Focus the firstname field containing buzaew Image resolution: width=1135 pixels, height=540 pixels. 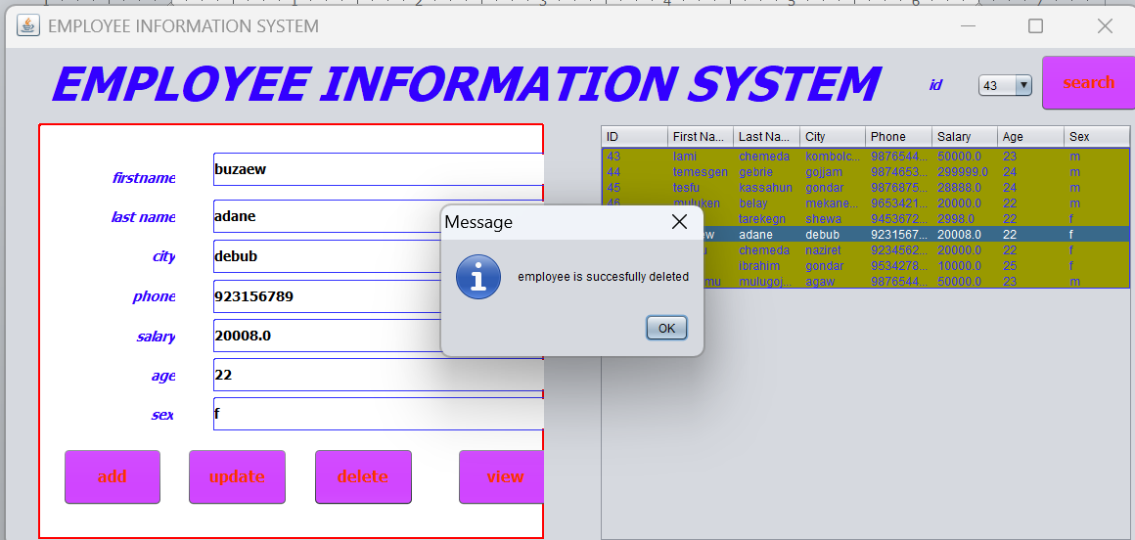pos(379,169)
